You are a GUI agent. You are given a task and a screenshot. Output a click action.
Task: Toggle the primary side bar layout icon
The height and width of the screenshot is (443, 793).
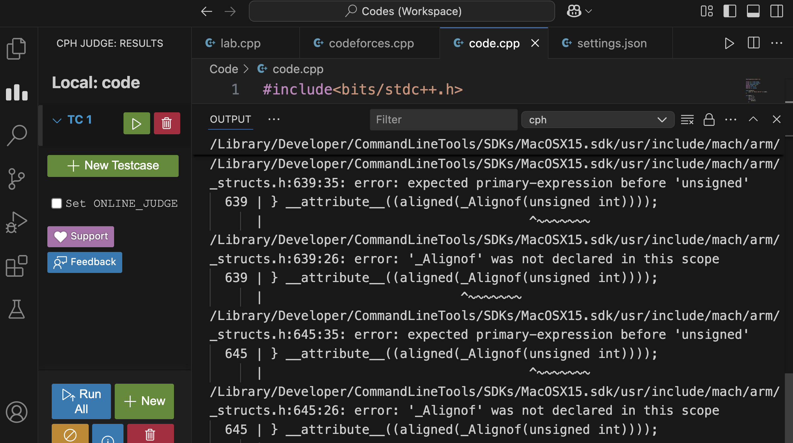[729, 11]
